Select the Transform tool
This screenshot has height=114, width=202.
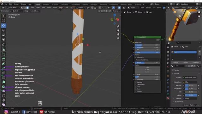click(3, 39)
